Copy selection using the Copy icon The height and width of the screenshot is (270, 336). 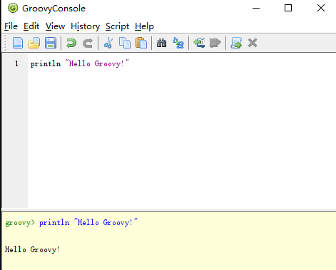coord(125,43)
